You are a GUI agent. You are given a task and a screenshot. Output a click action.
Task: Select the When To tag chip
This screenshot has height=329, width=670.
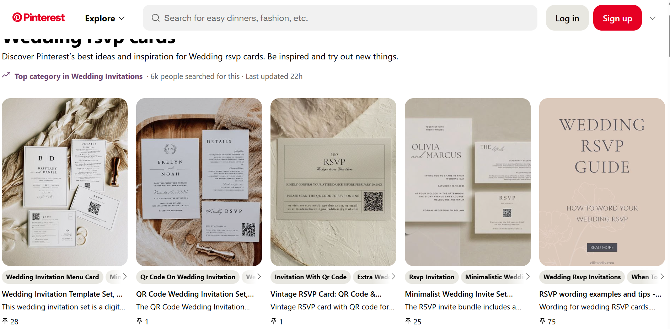pos(644,277)
